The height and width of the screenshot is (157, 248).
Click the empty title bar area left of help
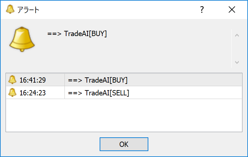tap(115, 10)
